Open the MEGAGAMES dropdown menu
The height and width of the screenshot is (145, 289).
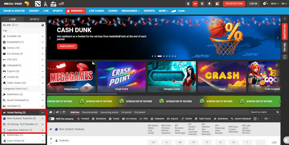click(x=131, y=11)
